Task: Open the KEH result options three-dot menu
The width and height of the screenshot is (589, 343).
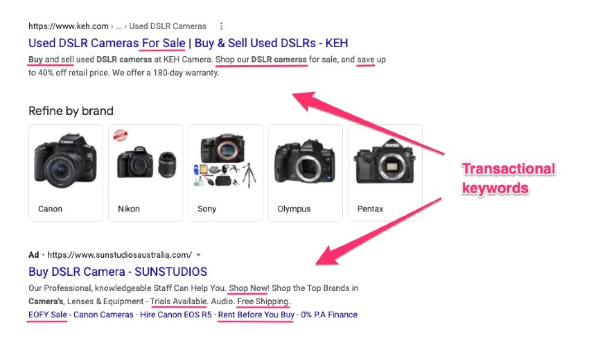Action: pyautogui.click(x=221, y=26)
